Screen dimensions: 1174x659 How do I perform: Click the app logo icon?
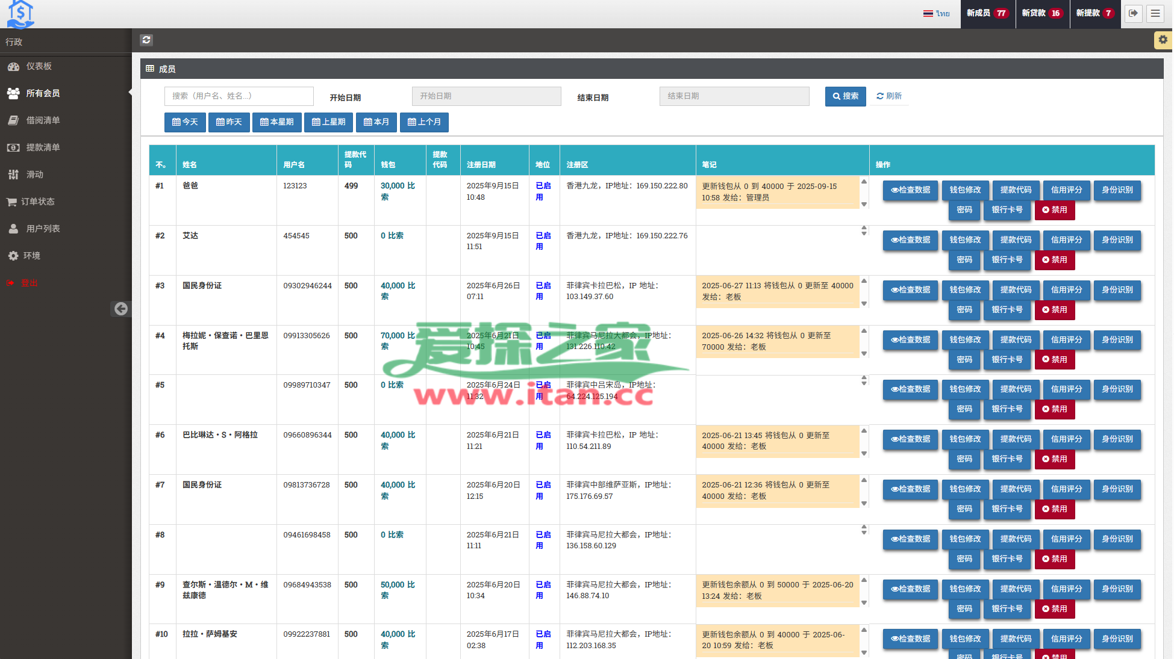pyautogui.click(x=20, y=14)
